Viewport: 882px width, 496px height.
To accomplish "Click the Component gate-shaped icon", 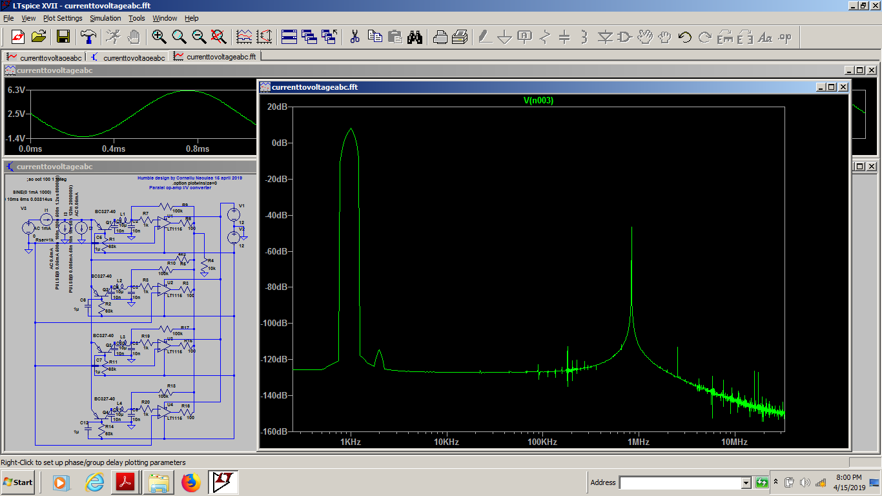I will point(624,37).
